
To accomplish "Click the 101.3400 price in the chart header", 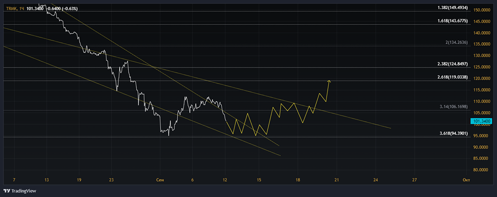I will pyautogui.click(x=35, y=8).
